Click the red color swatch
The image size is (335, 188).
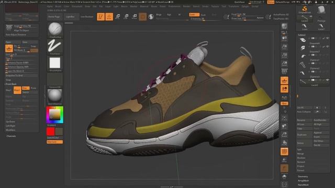[x=51, y=132]
